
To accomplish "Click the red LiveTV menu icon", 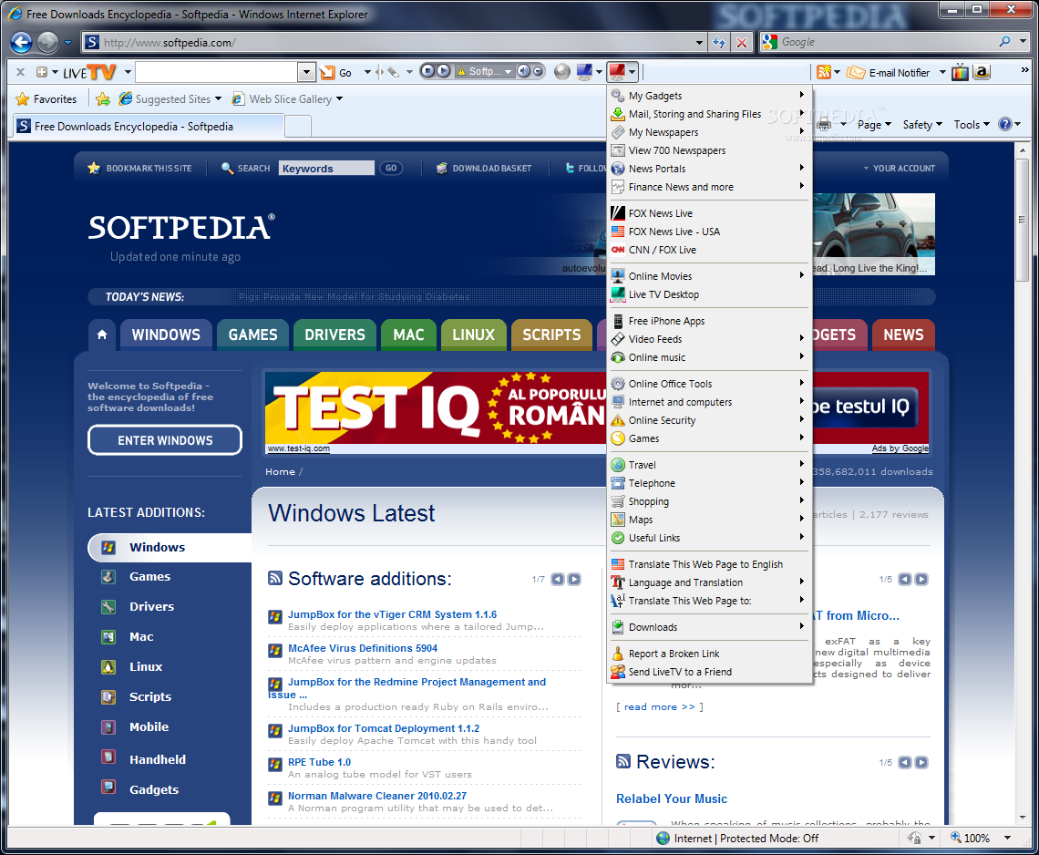I will [x=617, y=72].
